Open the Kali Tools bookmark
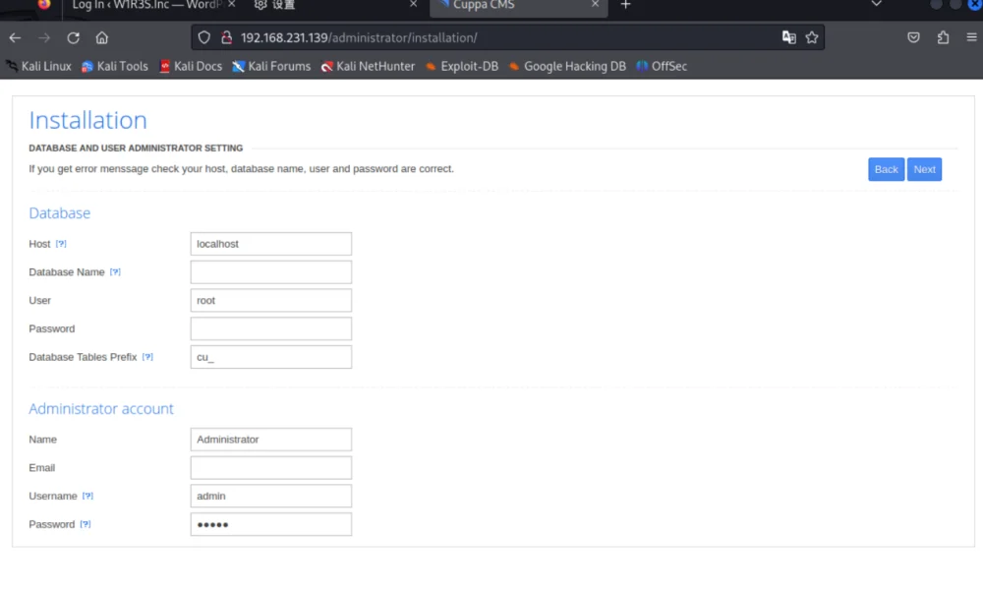Screen dimensions: 983x592 tap(115, 66)
